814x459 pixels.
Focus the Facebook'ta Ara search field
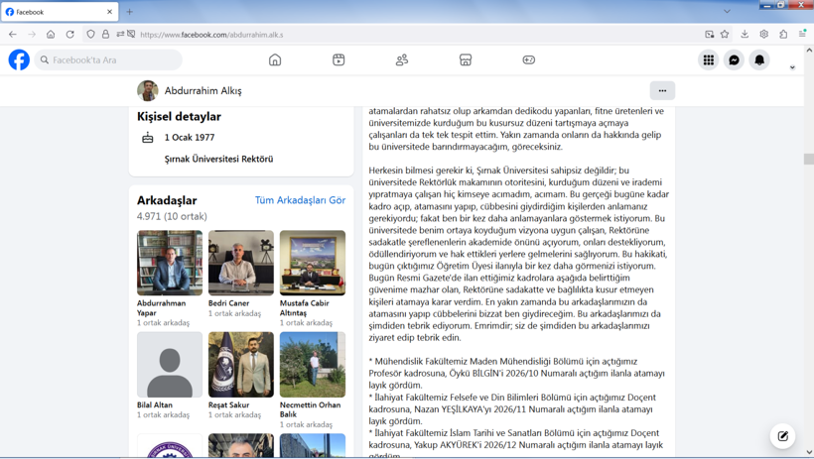108,59
